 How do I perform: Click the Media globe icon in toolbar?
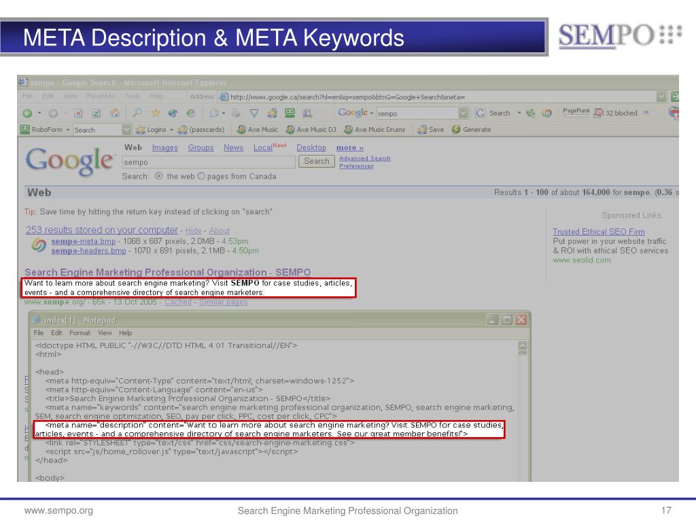point(173,114)
